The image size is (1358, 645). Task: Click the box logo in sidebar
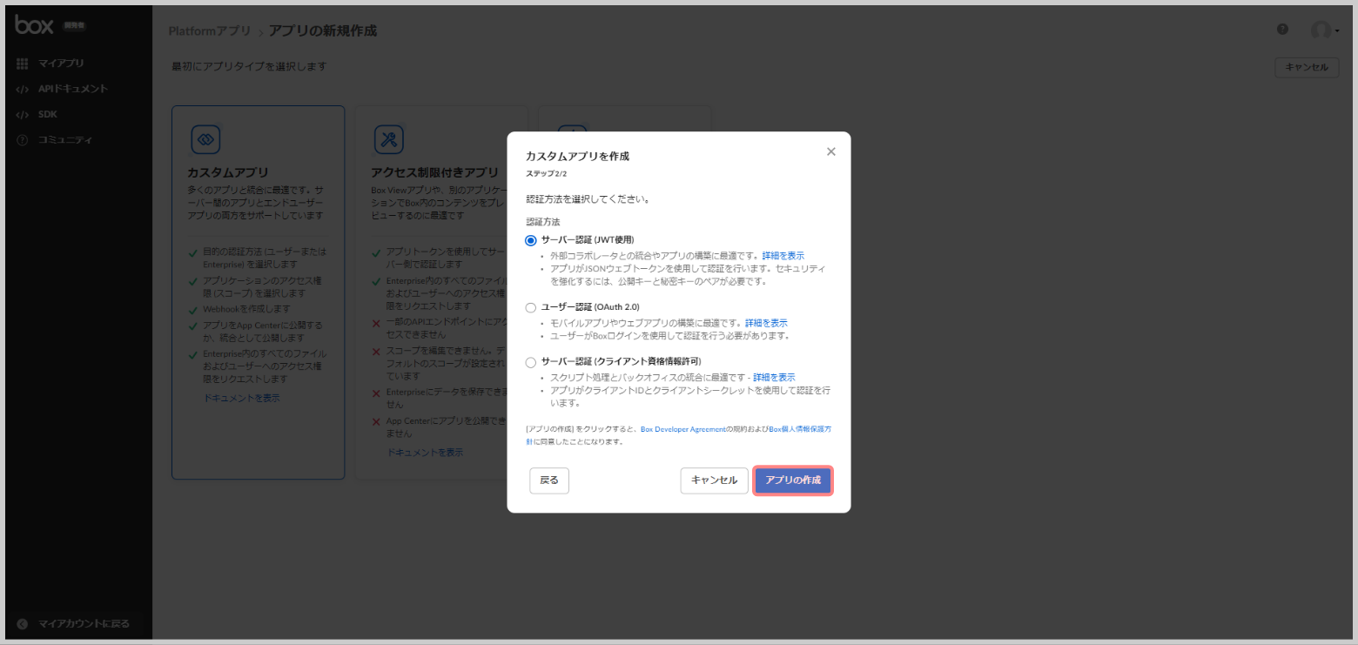coord(35,25)
